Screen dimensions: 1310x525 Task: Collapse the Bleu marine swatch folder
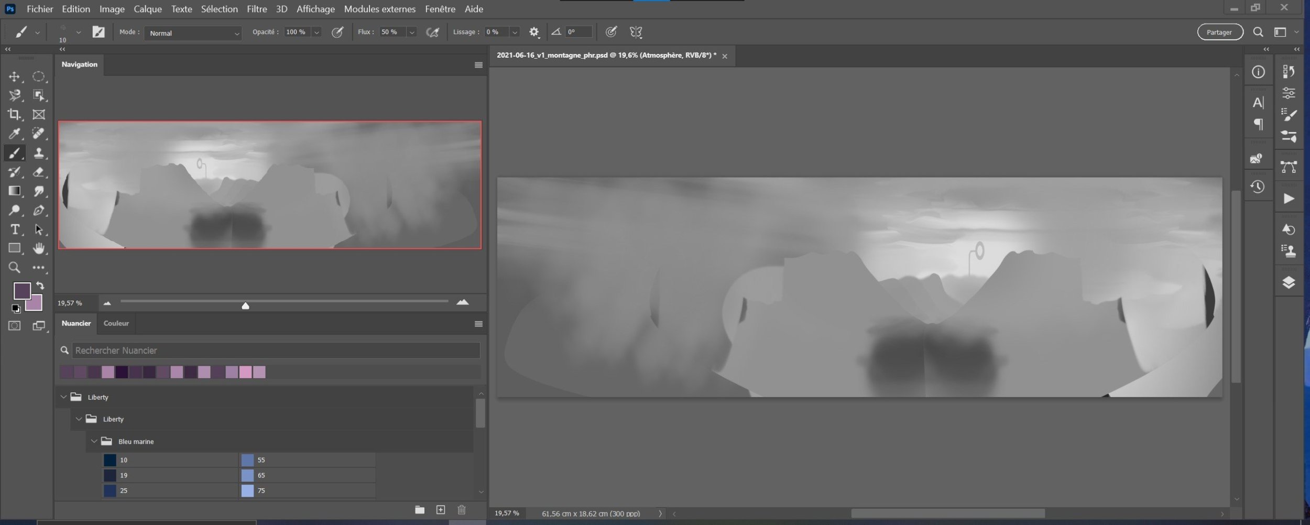94,441
